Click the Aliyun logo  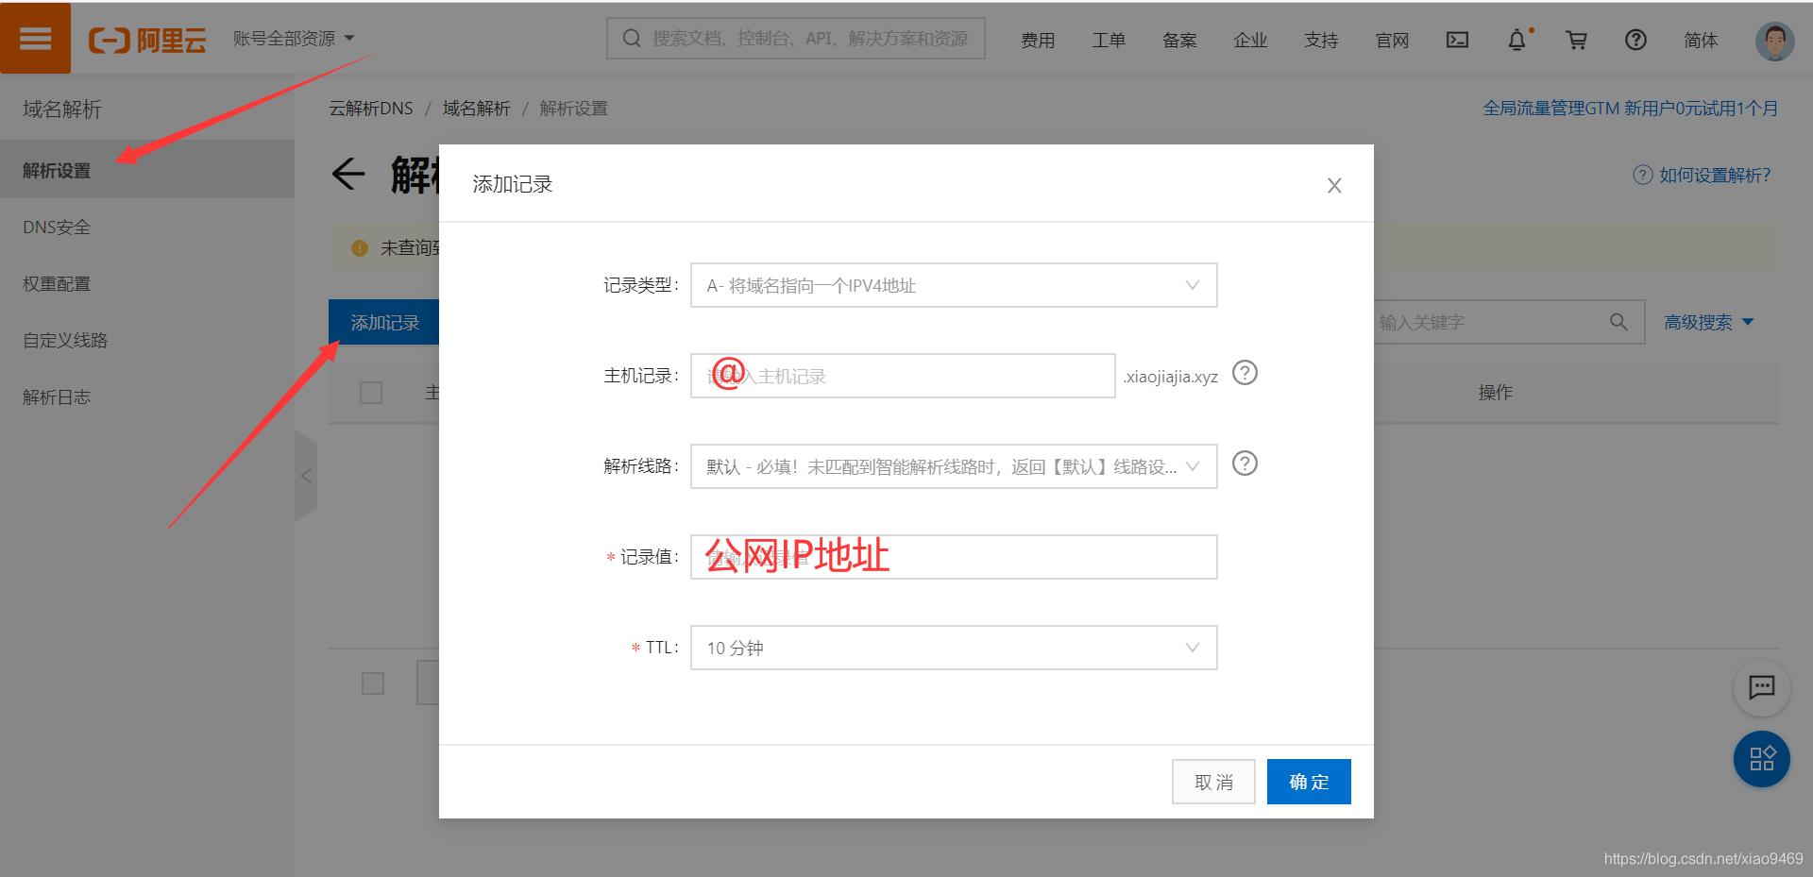[x=146, y=40]
